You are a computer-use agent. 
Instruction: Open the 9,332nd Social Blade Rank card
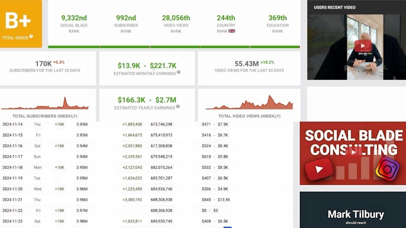[x=74, y=24]
